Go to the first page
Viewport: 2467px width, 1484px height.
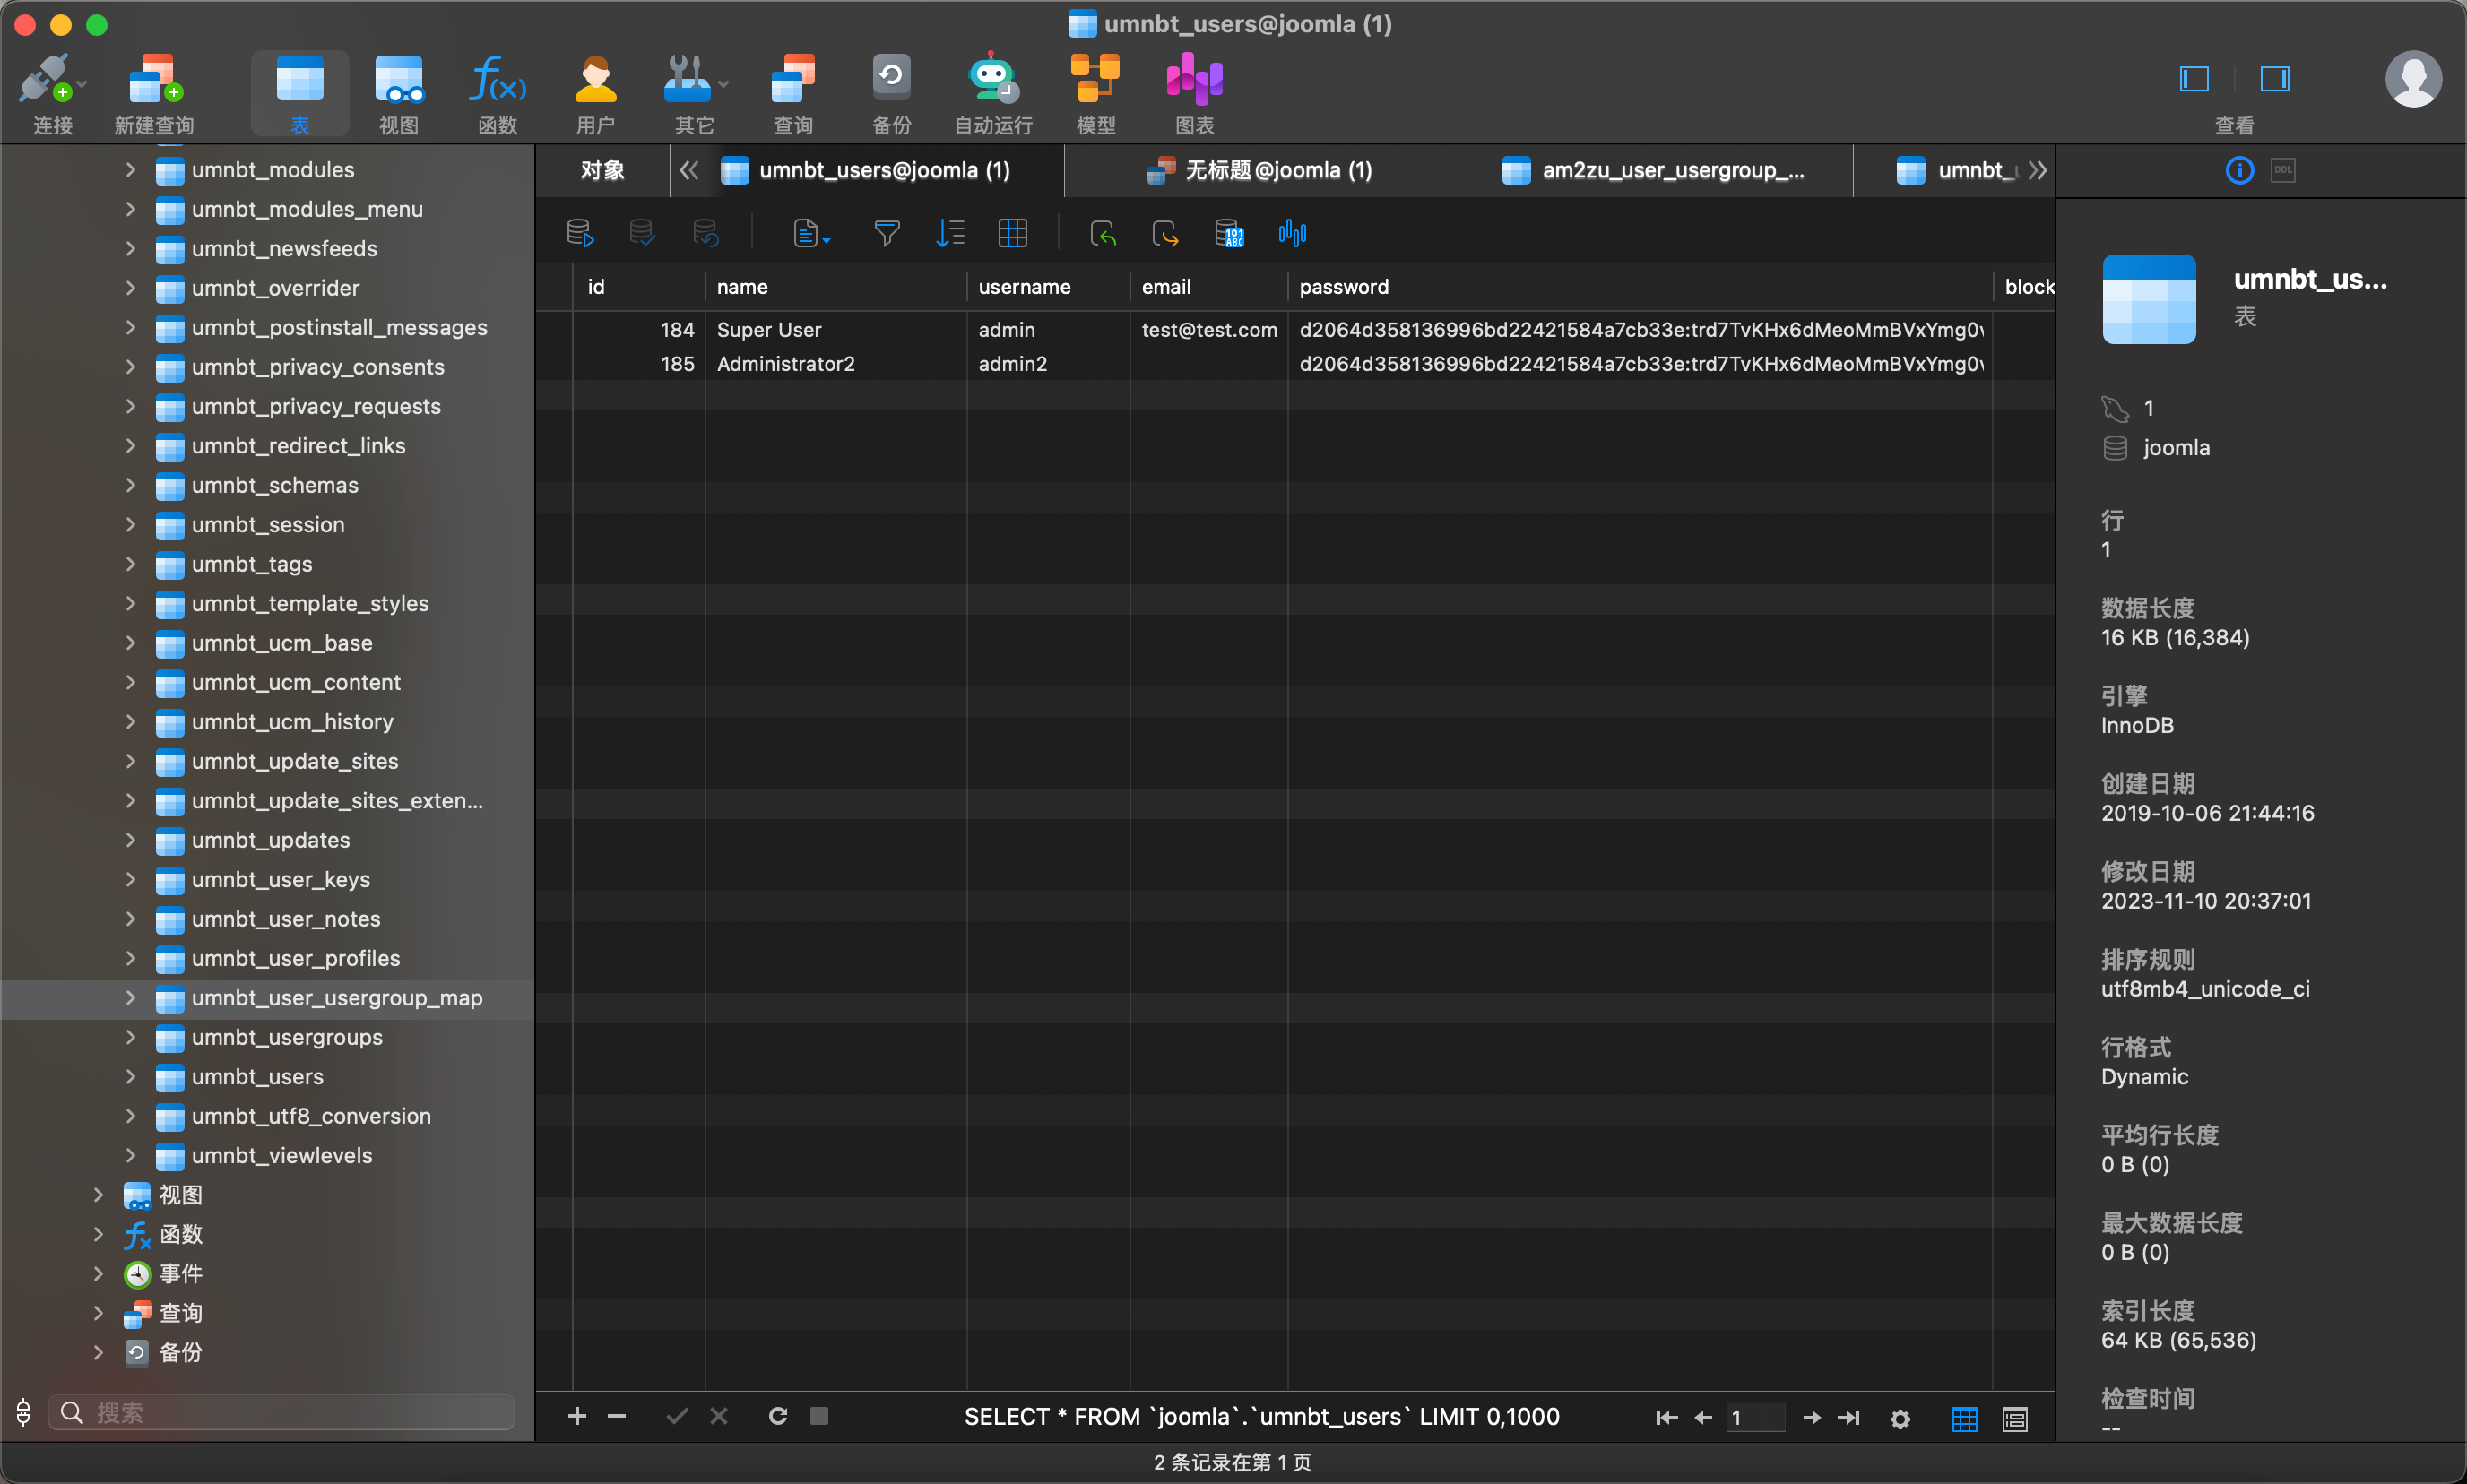coord(1666,1417)
